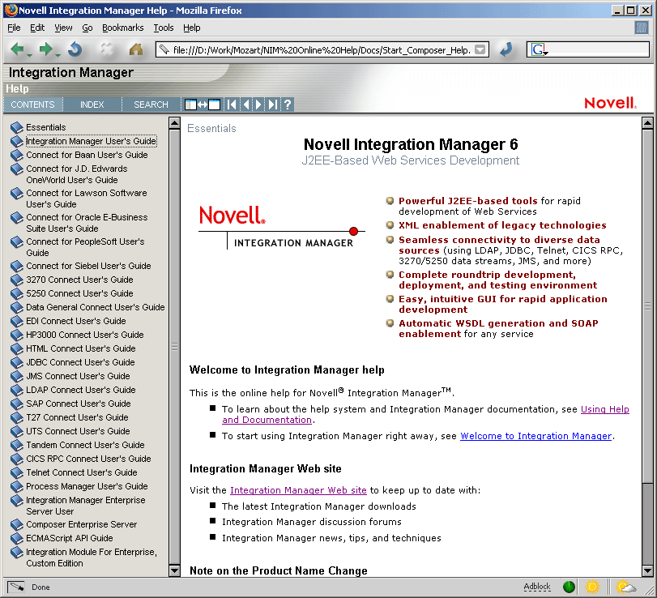This screenshot has height=598, width=657.
Task: Click in the Google search box
Action: point(599,49)
